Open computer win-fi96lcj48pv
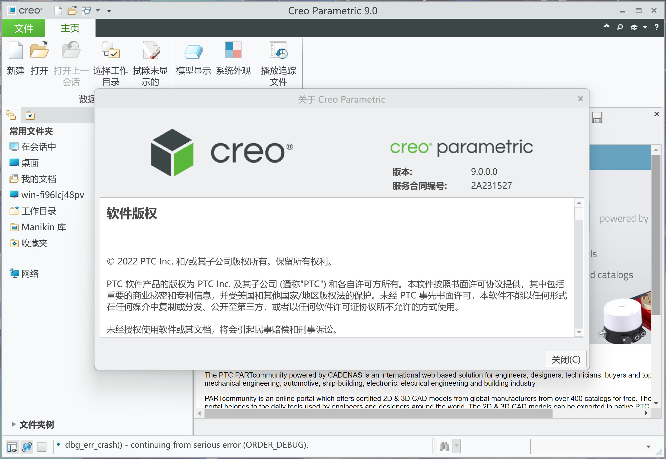 tap(47, 195)
